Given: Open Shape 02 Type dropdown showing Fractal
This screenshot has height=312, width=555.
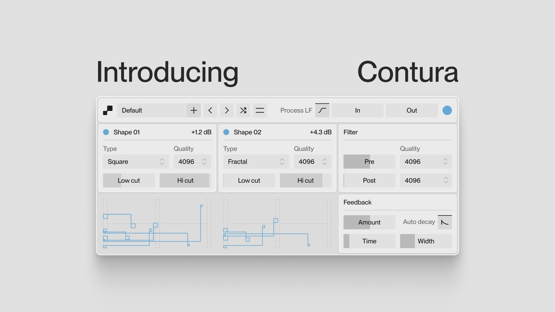Looking at the screenshot, I should 256,161.
